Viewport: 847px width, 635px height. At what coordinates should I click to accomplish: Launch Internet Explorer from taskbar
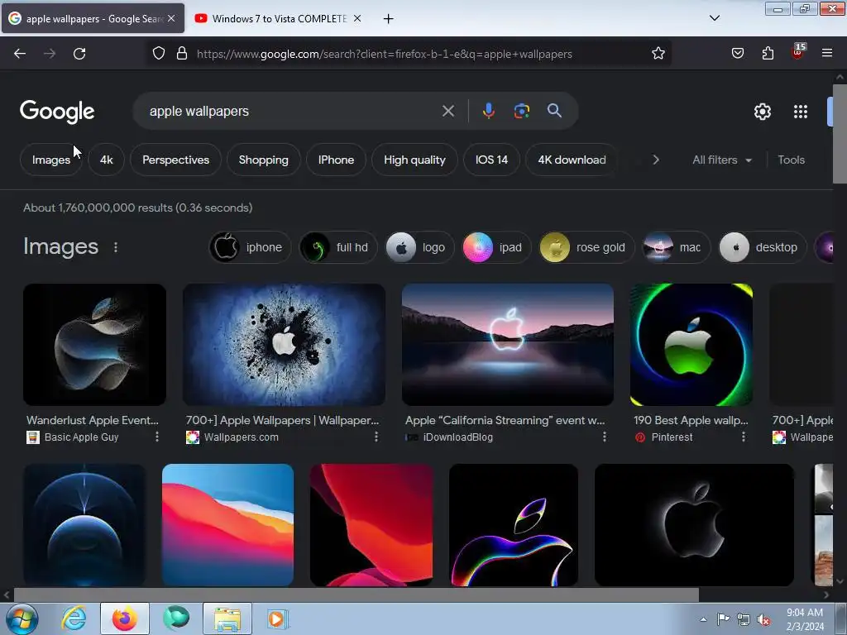74,618
